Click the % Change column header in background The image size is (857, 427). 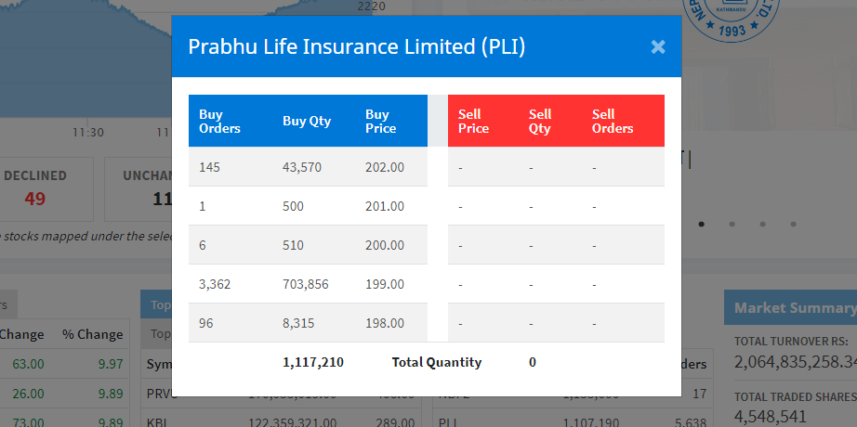coord(92,334)
